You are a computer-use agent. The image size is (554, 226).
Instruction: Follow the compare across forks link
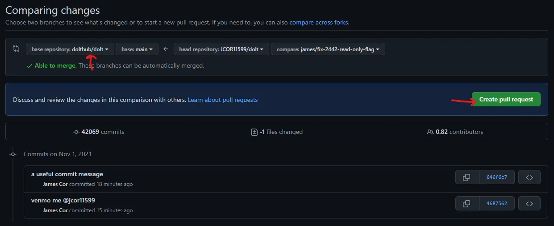(318, 22)
